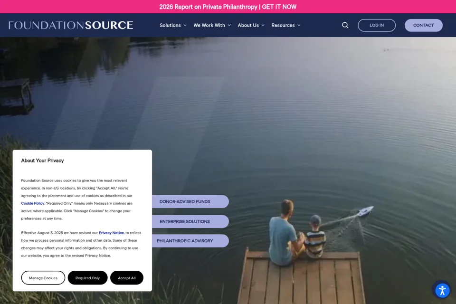Open the We Work With nav item
456x304 pixels.
coord(209,25)
